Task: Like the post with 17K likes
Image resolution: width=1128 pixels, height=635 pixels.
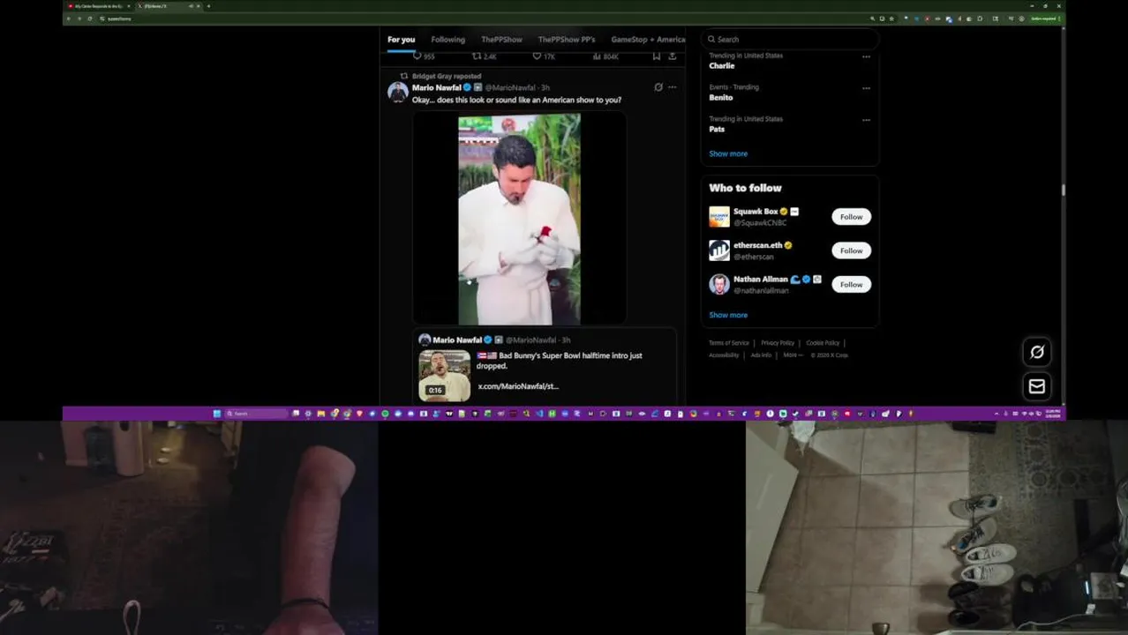Action: click(544, 56)
